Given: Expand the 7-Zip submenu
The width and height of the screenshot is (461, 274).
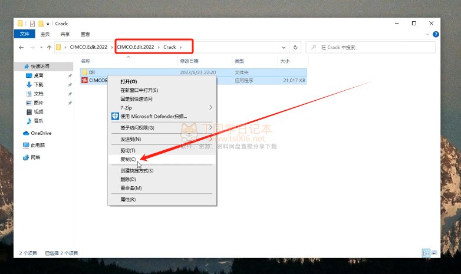Looking at the screenshot, I should [x=162, y=108].
